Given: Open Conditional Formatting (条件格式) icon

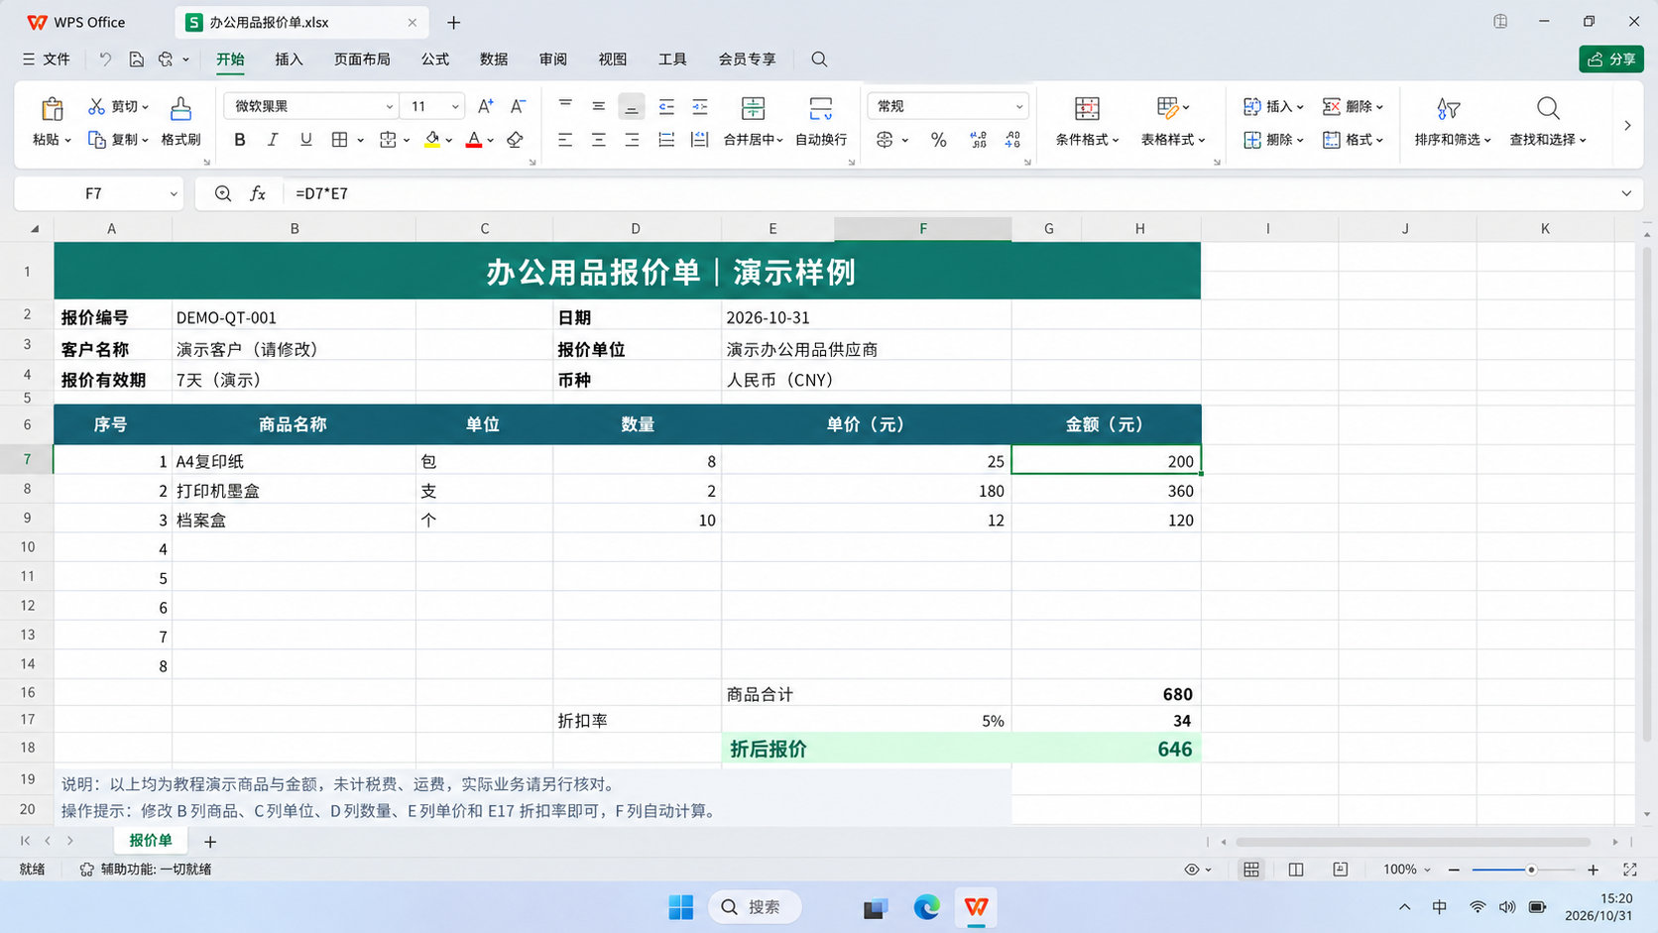Looking at the screenshot, I should [x=1087, y=108].
